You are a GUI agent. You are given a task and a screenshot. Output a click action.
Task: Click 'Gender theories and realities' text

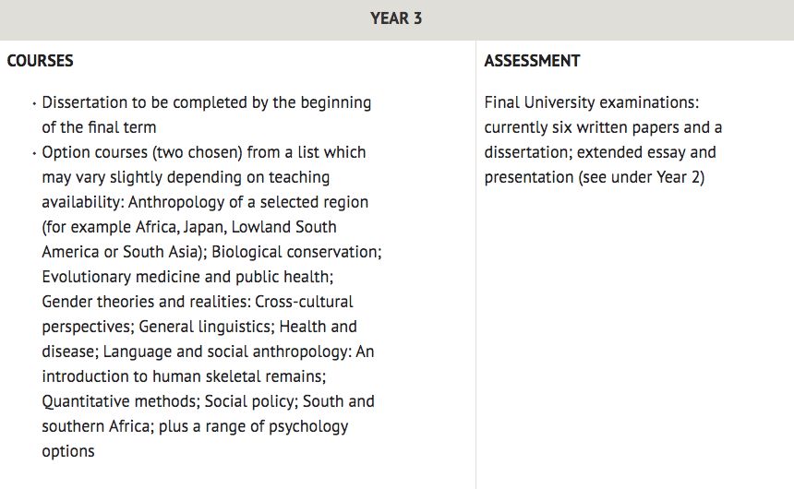point(145,302)
